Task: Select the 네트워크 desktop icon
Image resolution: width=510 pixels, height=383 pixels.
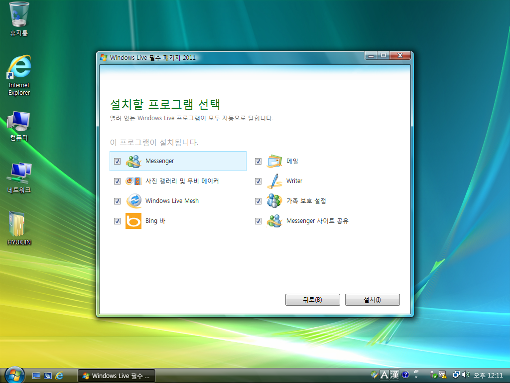Action: 19,178
